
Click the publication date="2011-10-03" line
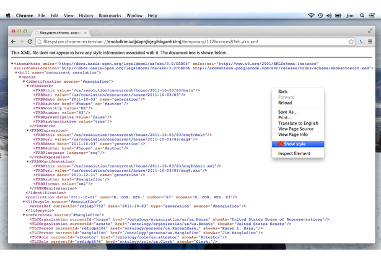coord(131,197)
